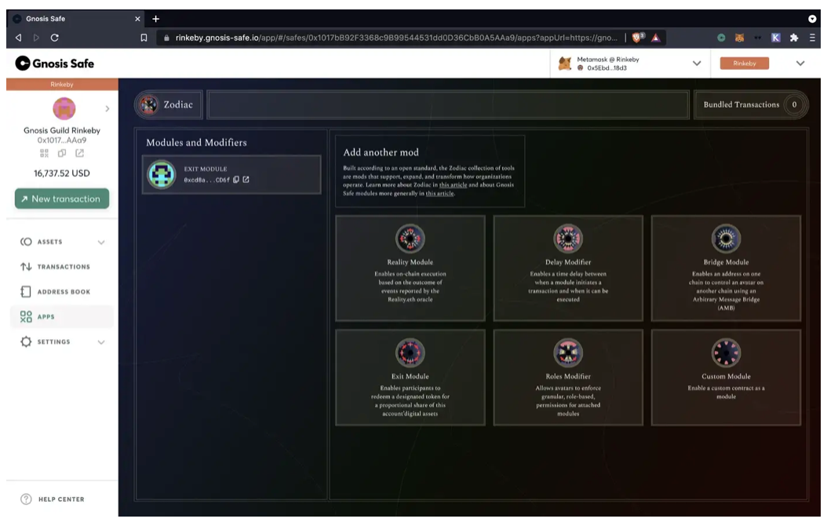Copy the Exit Module address

coord(236,180)
